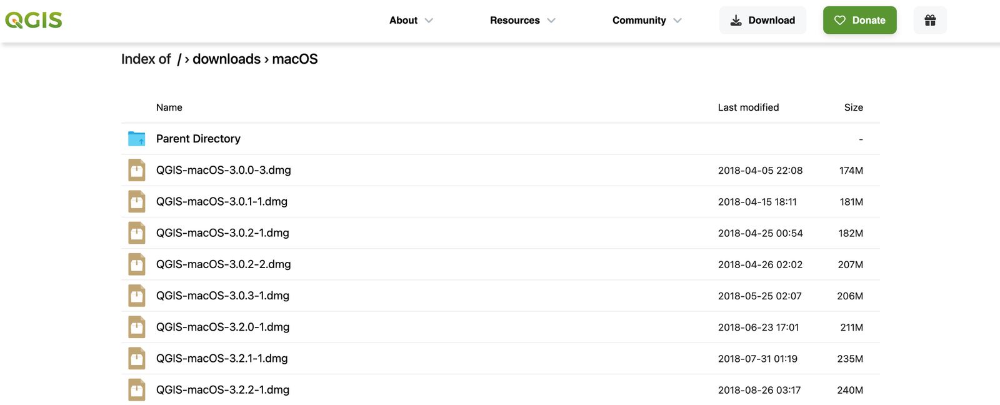
Task: Click the Last modified column header
Action: pyautogui.click(x=748, y=107)
